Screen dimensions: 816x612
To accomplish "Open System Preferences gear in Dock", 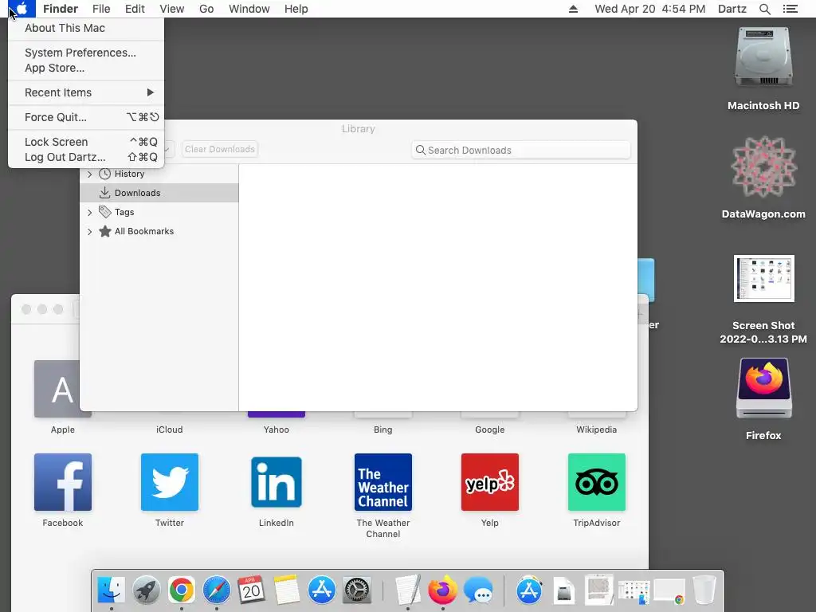I will tap(357, 590).
